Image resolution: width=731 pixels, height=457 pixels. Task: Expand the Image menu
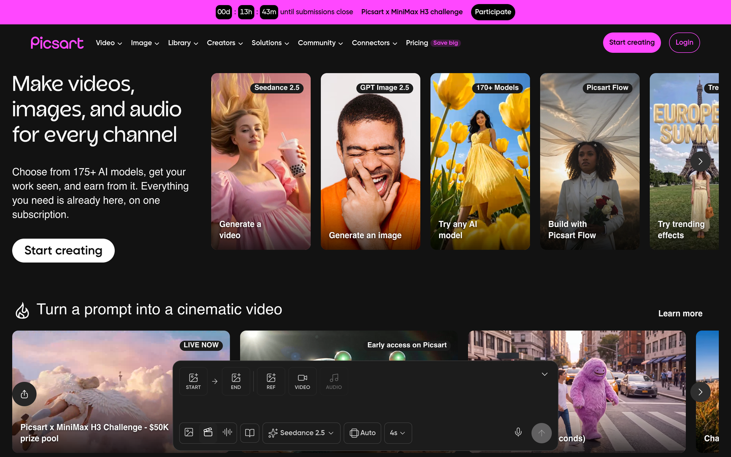[145, 43]
